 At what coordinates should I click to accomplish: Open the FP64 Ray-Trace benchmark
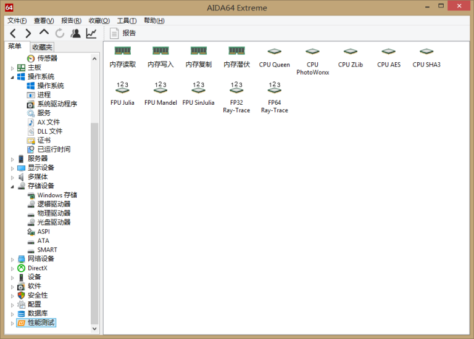pos(275,97)
